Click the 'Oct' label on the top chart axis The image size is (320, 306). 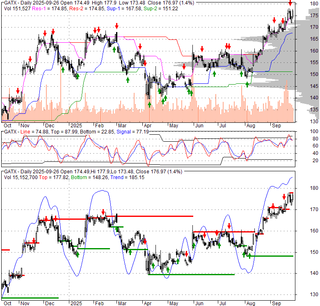pos(7,126)
